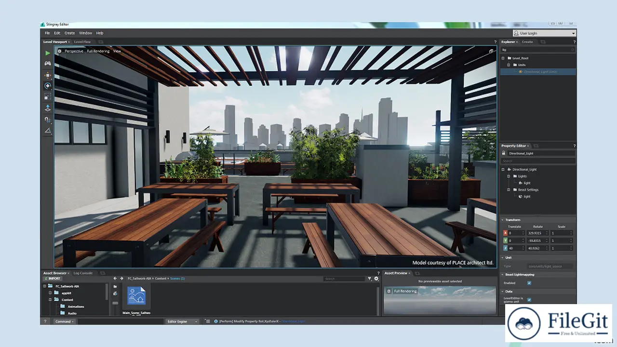Go back in the Asset Browser
Viewport: 617px width, 347px height.
pyautogui.click(x=115, y=279)
